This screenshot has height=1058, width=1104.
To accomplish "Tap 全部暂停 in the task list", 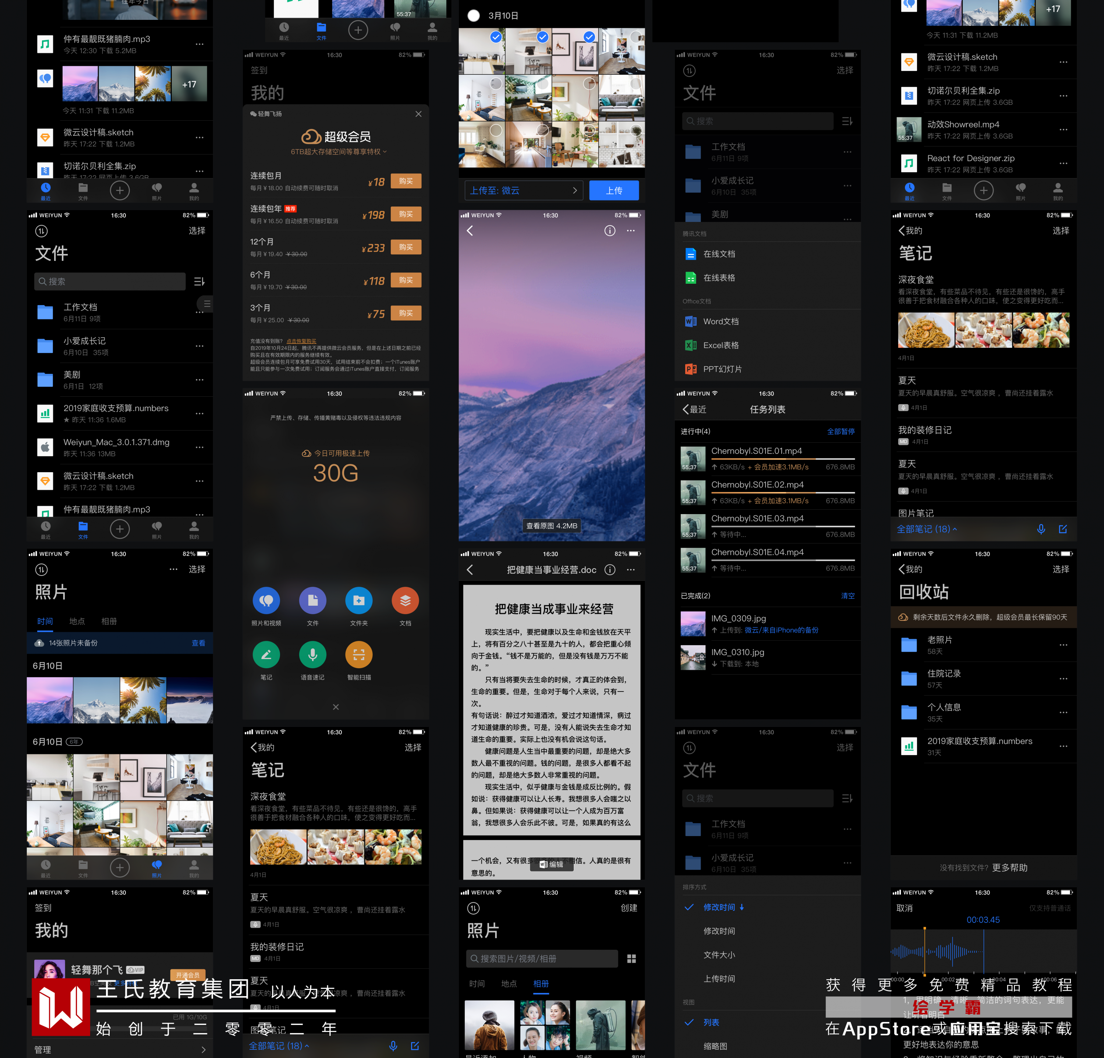I will click(x=841, y=432).
